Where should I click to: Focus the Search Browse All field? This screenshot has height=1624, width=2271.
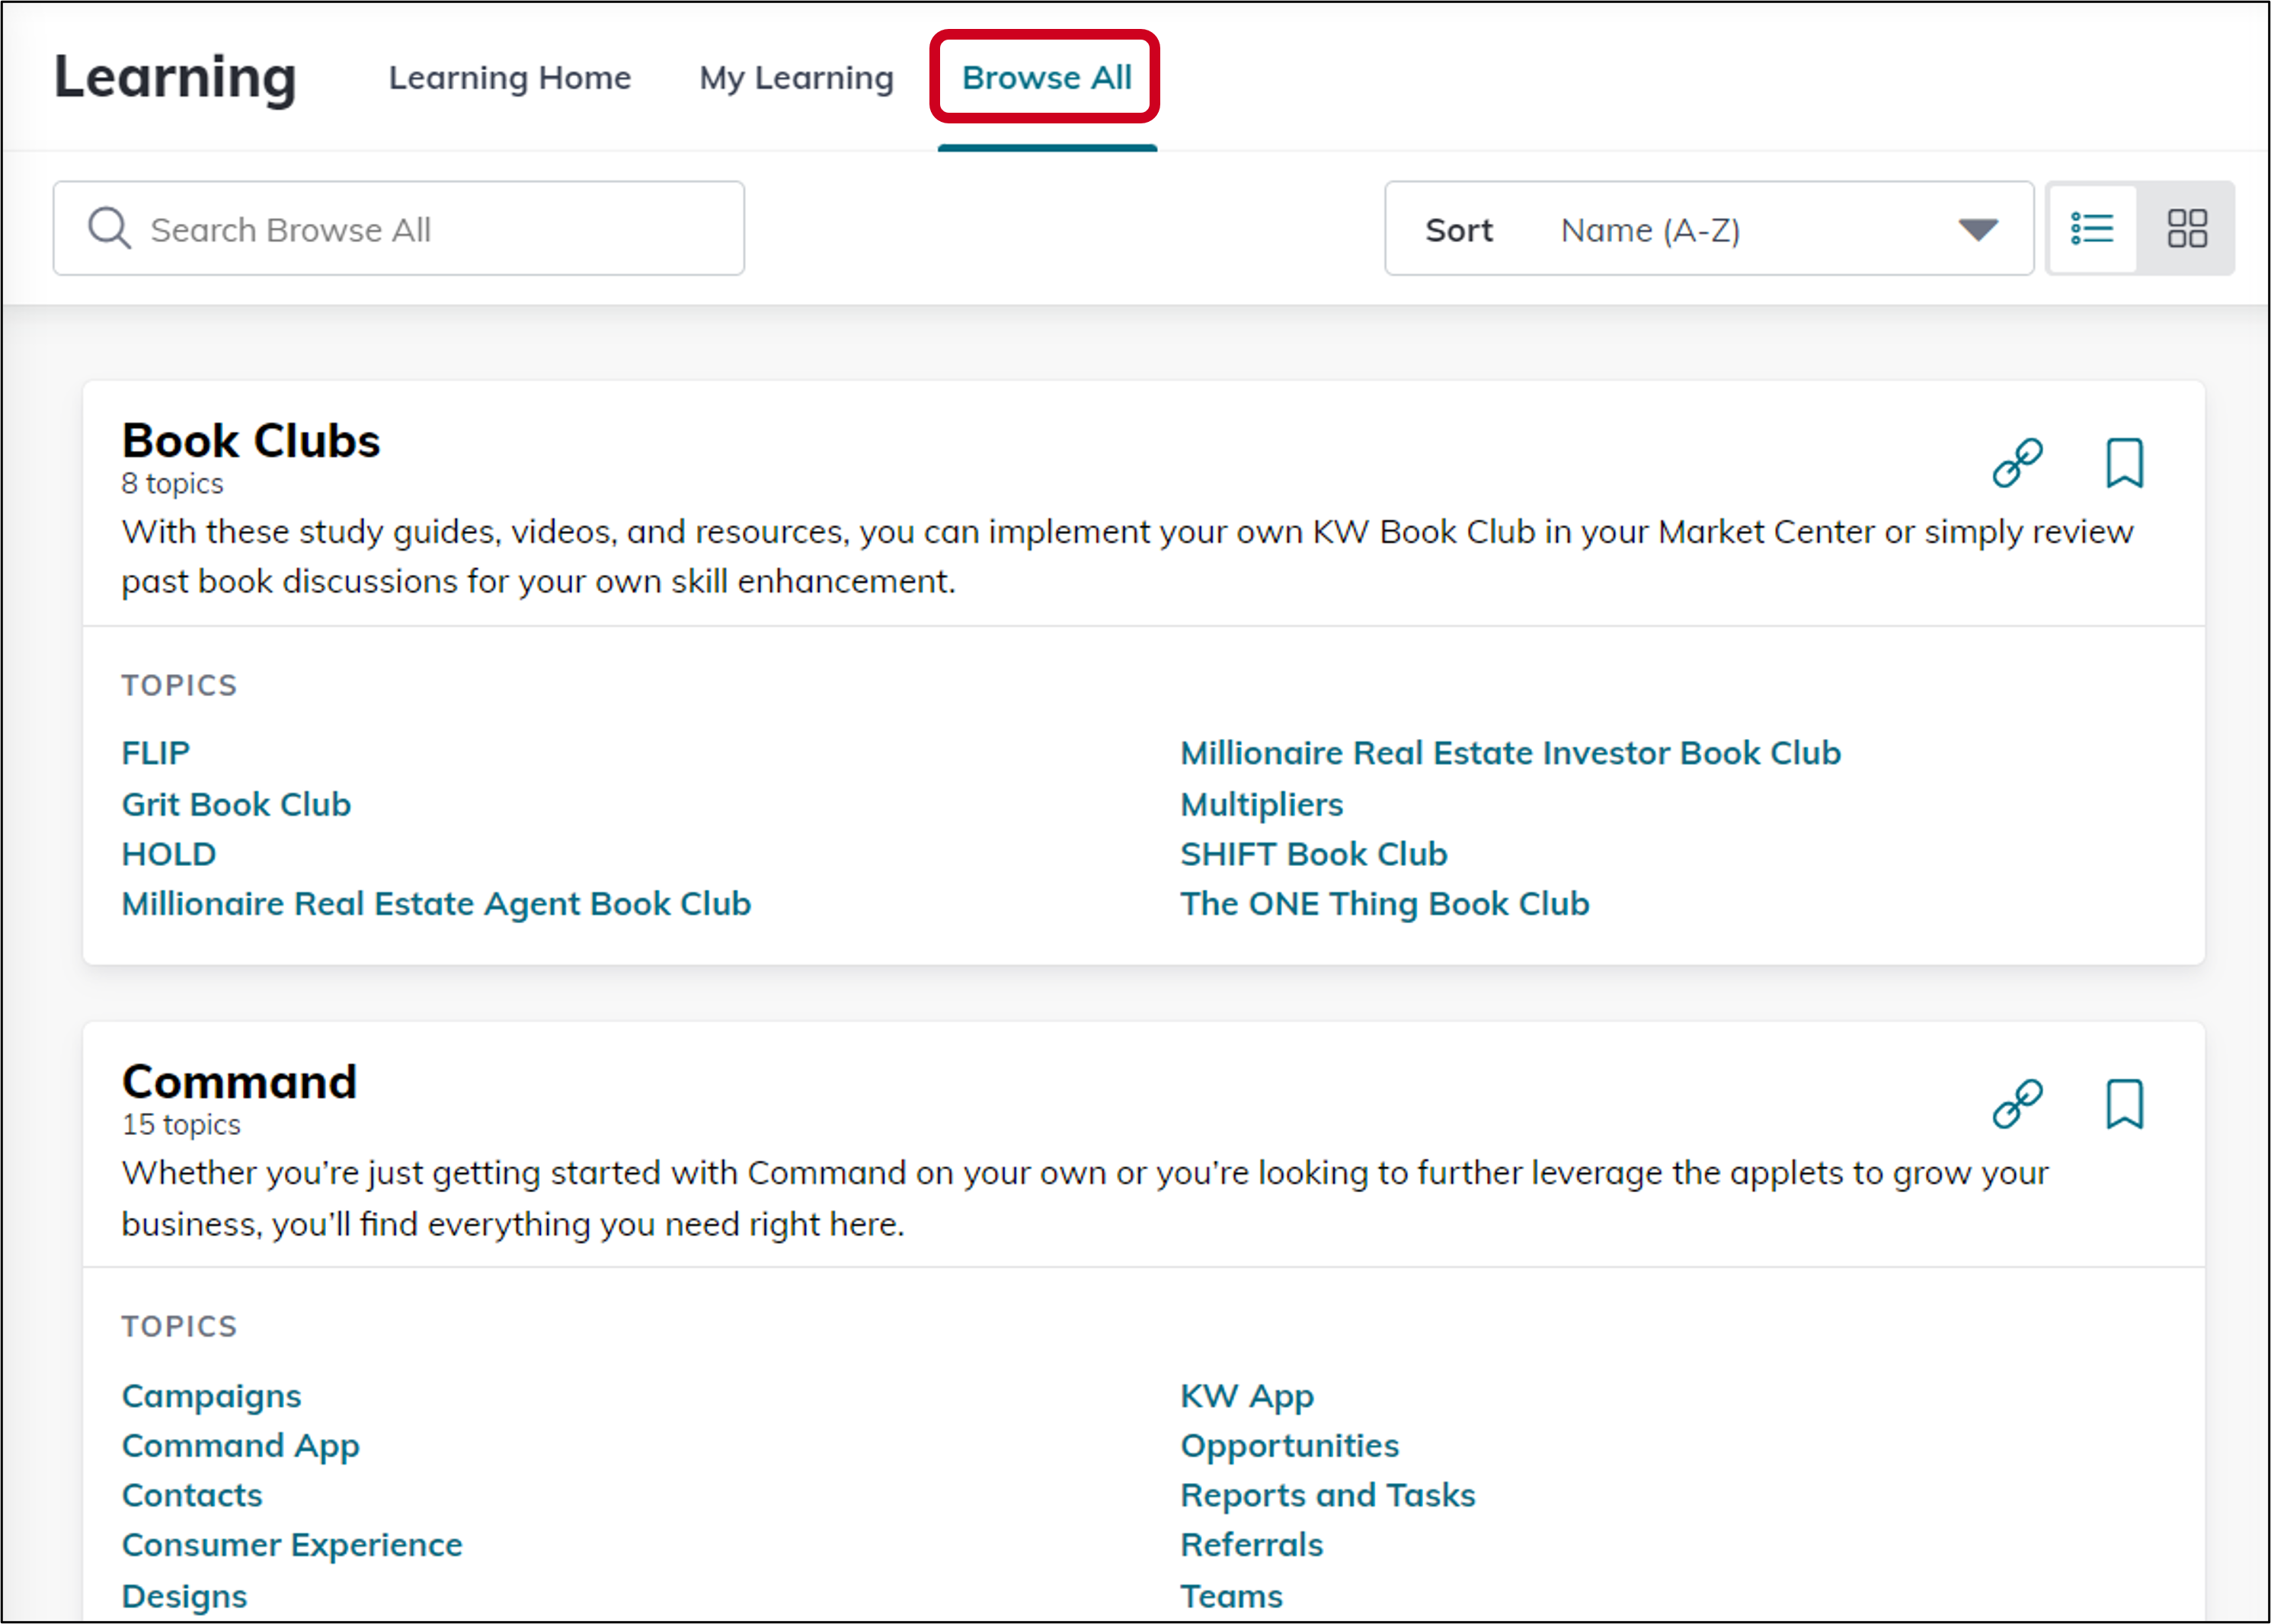(399, 229)
